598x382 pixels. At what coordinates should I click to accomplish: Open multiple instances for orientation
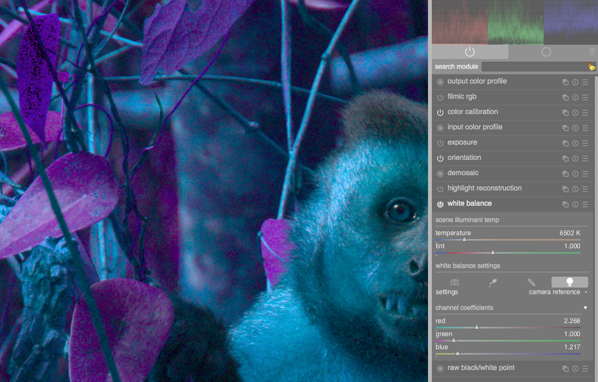(565, 158)
